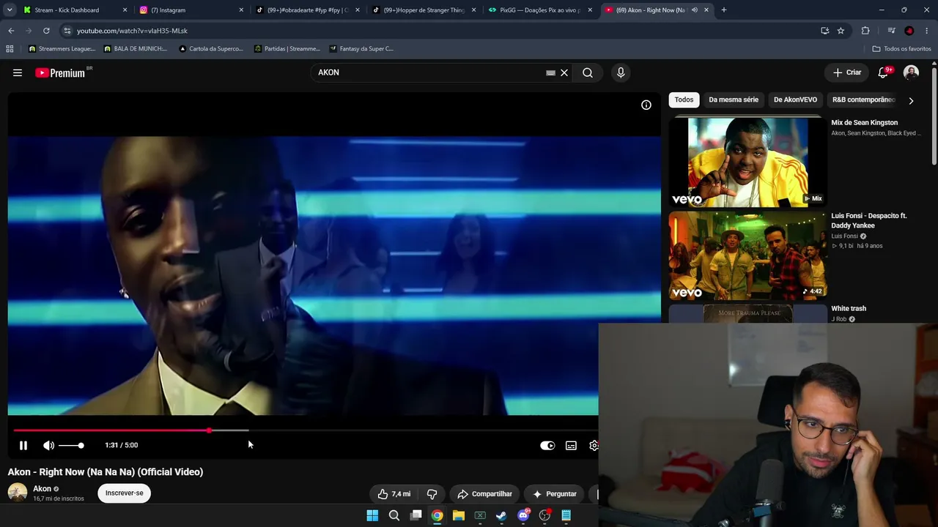Open the notifications bell

883,72
